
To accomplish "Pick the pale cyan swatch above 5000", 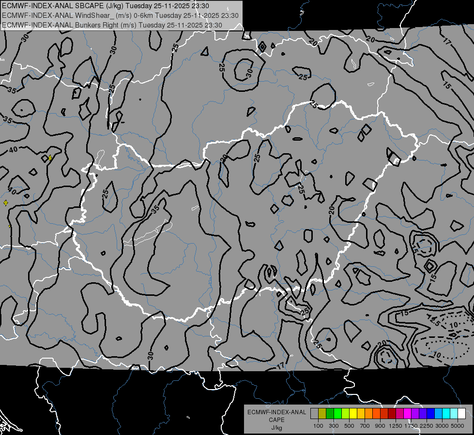I will (x=454, y=413).
